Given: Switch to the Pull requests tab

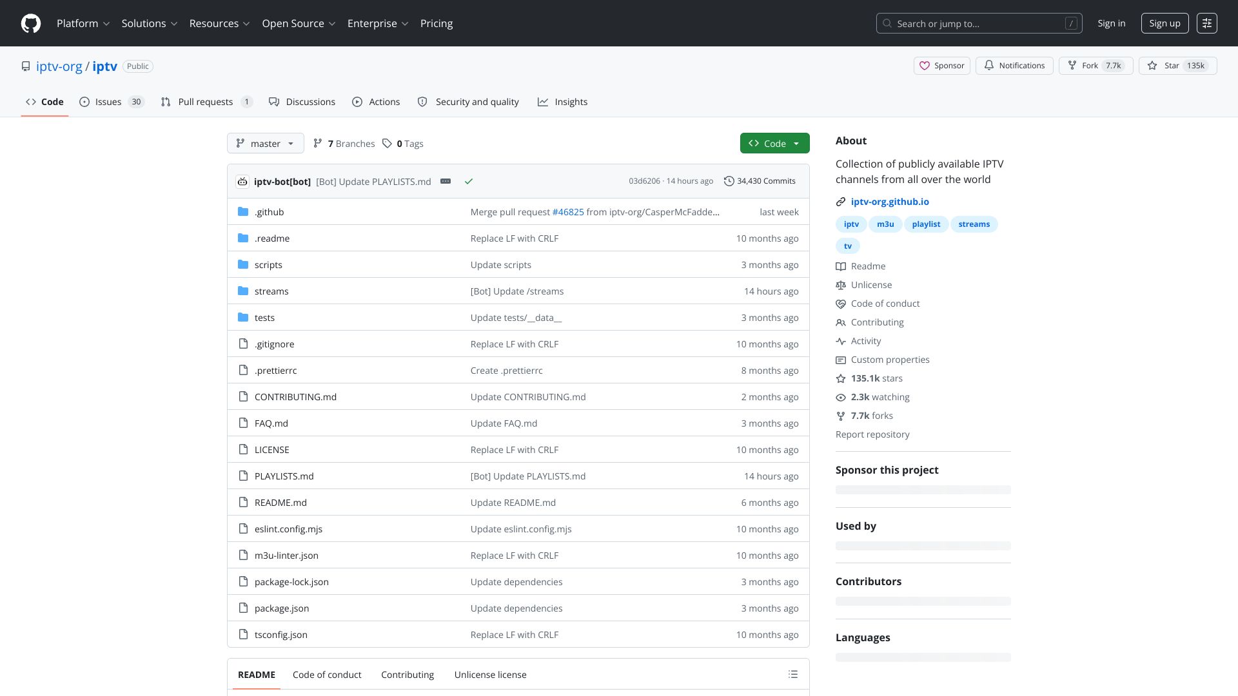Looking at the screenshot, I should coord(206,102).
